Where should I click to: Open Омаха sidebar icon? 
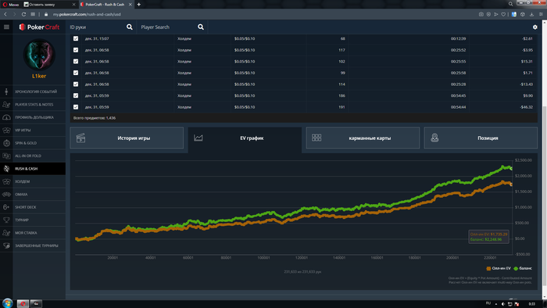[6, 195]
